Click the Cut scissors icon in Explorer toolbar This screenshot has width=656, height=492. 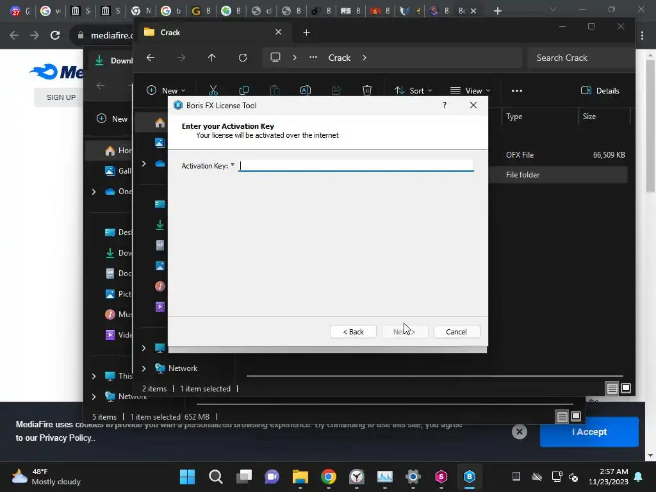(x=213, y=90)
